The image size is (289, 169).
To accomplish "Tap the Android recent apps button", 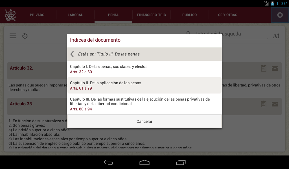I will 181,163.
